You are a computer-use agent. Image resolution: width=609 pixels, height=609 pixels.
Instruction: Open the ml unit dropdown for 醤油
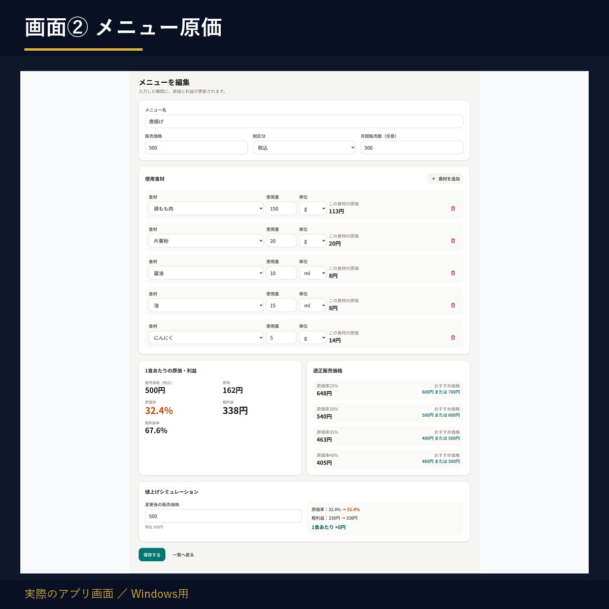pyautogui.click(x=313, y=273)
